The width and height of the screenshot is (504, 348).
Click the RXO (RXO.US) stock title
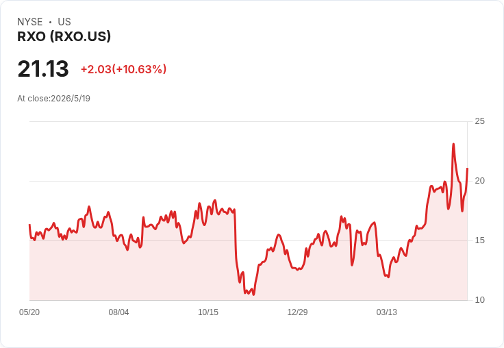pyautogui.click(x=64, y=36)
